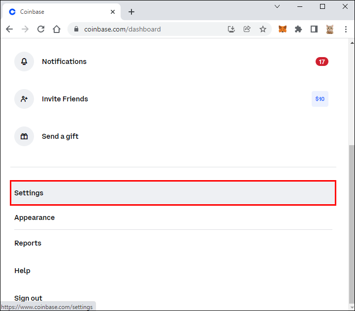Image resolution: width=355 pixels, height=311 pixels.
Task: Open the Chrome three-dot menu
Action: (346, 29)
